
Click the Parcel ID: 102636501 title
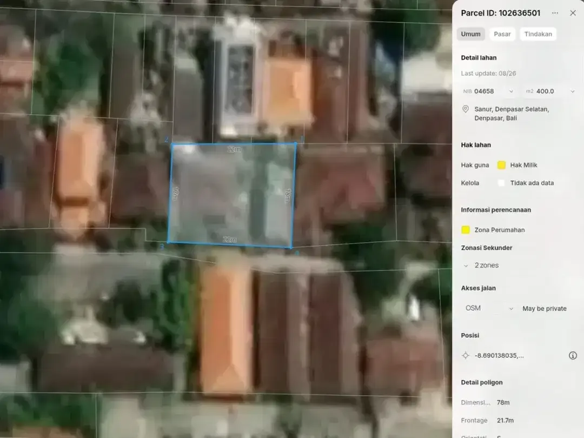point(501,13)
